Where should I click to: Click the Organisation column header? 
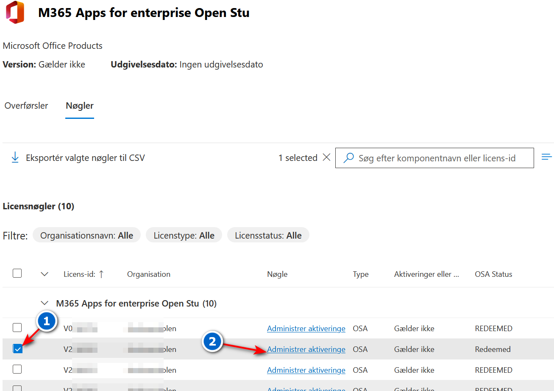pos(149,274)
